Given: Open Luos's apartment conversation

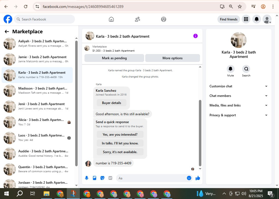Looking at the screenshot, I should pyautogui.click(x=37, y=138).
